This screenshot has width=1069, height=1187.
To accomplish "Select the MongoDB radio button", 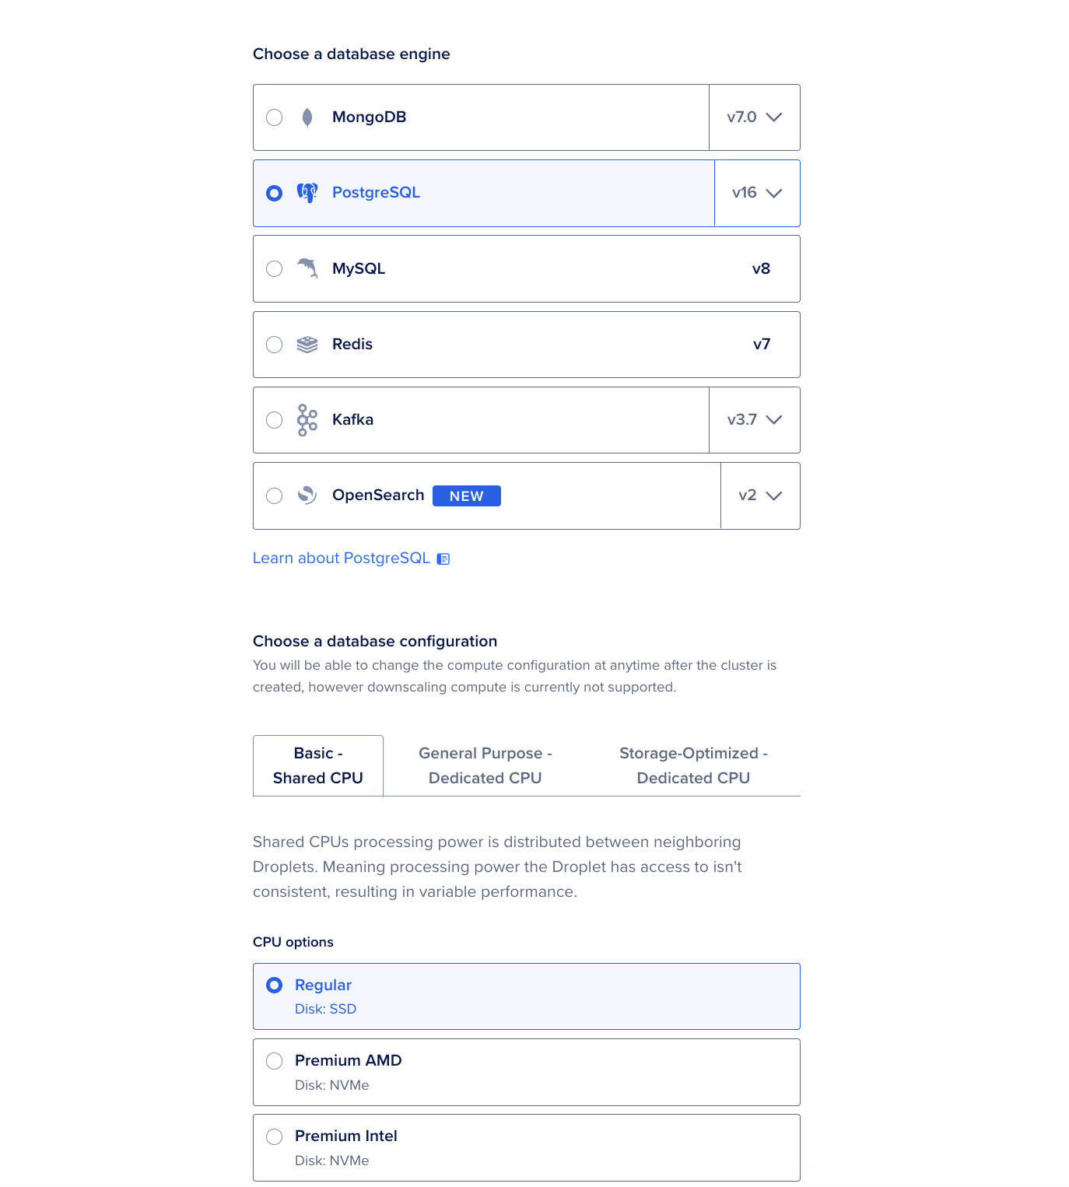I will [x=275, y=117].
